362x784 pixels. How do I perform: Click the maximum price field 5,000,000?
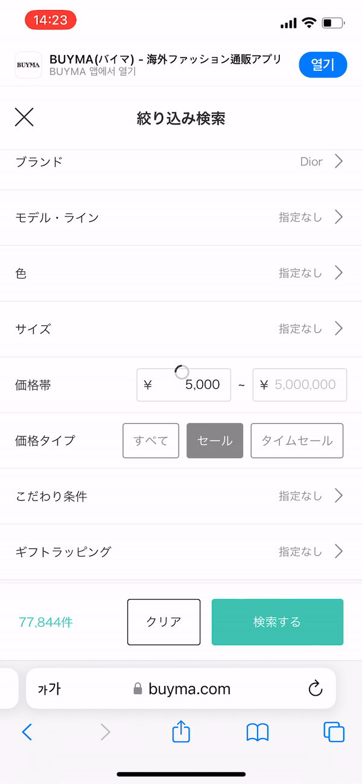point(300,385)
